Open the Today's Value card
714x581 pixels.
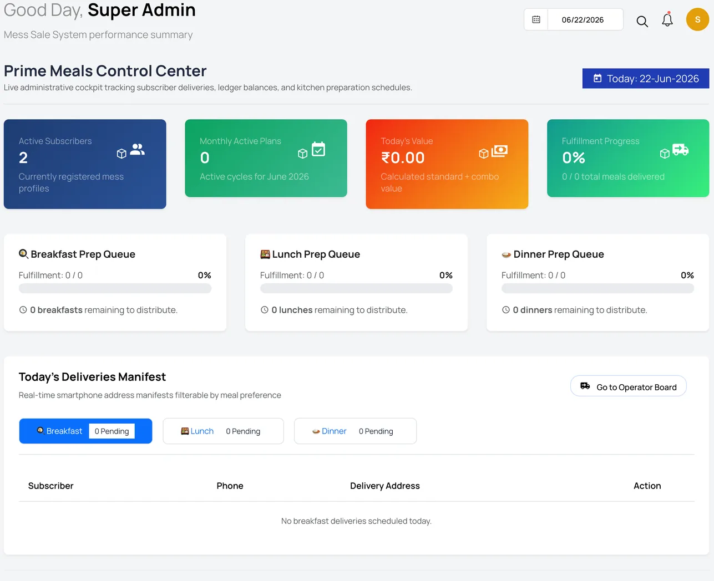pos(447,164)
